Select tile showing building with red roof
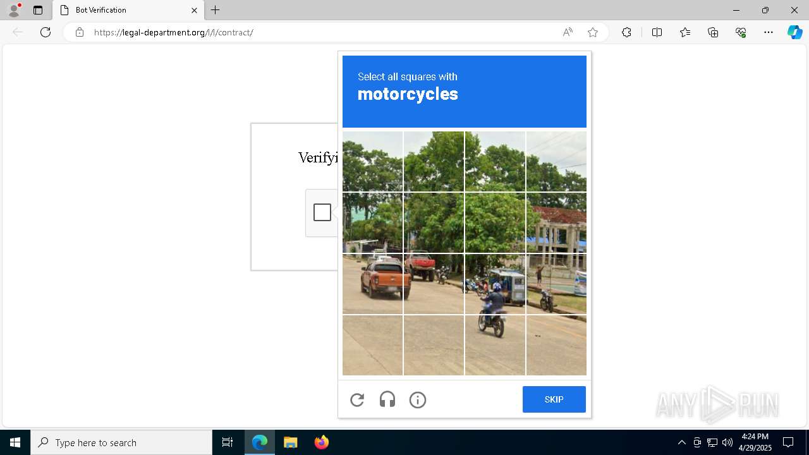 click(556, 222)
